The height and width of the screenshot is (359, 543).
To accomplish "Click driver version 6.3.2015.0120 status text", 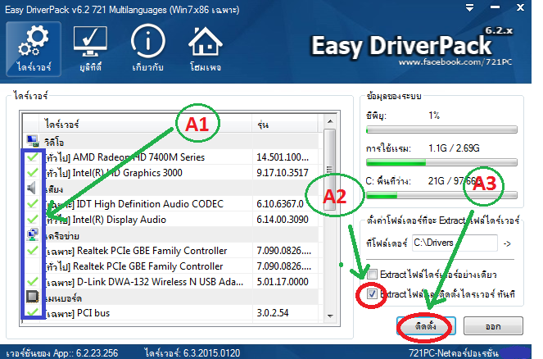I will [x=192, y=352].
